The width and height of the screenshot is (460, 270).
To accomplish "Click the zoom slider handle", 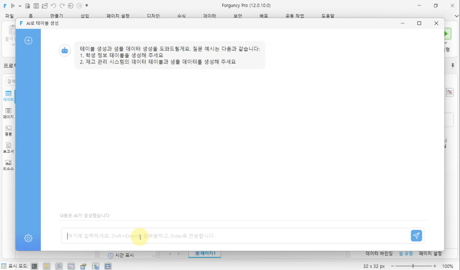I will tap(413, 266).
